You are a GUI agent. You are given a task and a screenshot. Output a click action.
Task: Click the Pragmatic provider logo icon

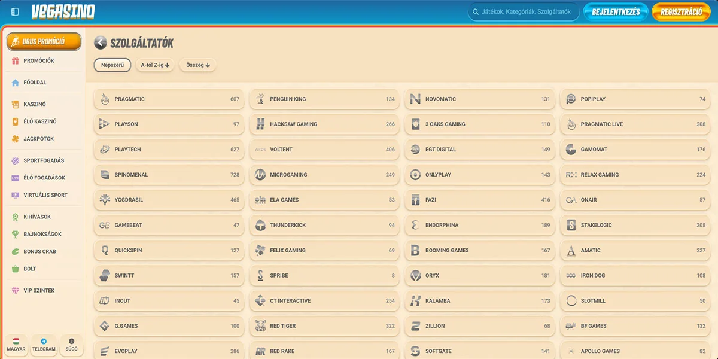click(x=105, y=99)
